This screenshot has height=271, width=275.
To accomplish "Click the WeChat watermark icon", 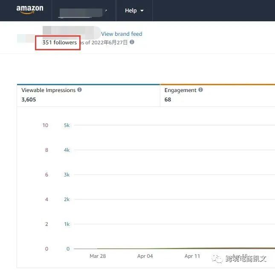I will [219, 259].
